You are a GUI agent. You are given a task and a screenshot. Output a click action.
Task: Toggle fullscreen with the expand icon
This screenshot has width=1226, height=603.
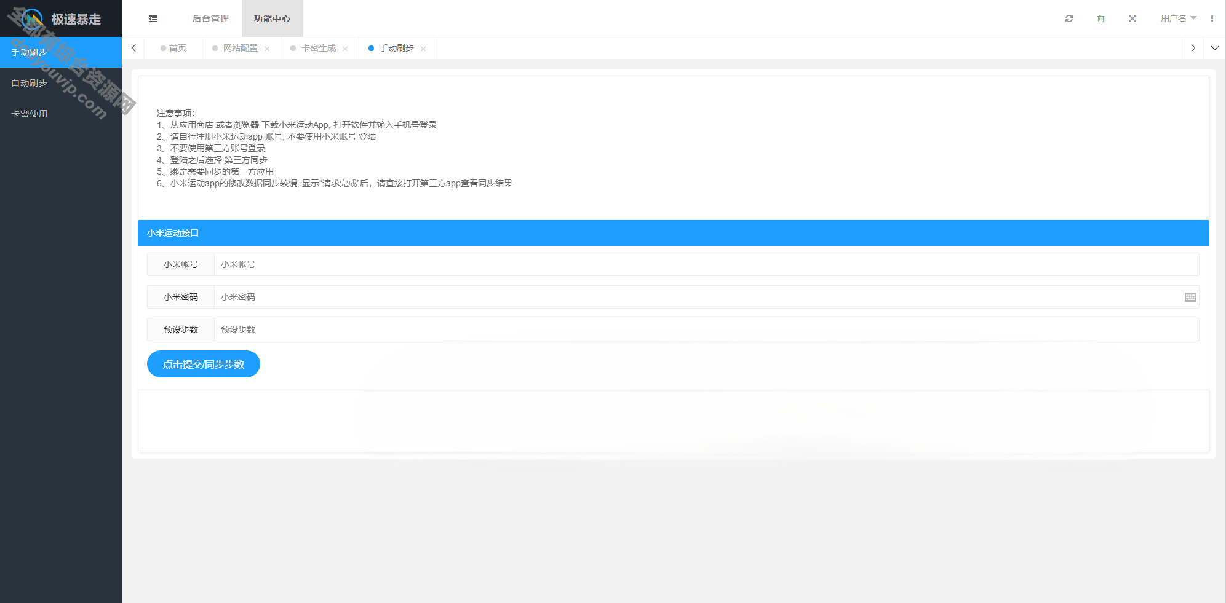point(1132,18)
